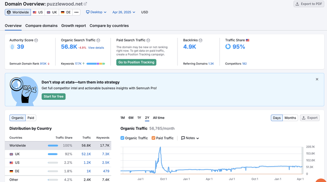Toggle the Organic Traffic checkbox
Image resolution: width=327 pixels, height=182 pixels.
(x=122, y=138)
